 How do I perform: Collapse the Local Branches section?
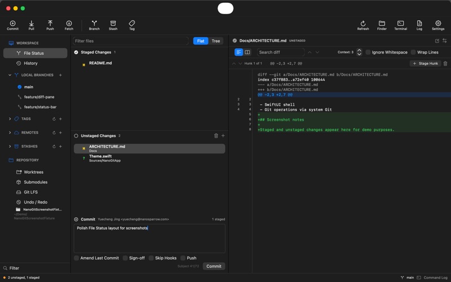10,75
